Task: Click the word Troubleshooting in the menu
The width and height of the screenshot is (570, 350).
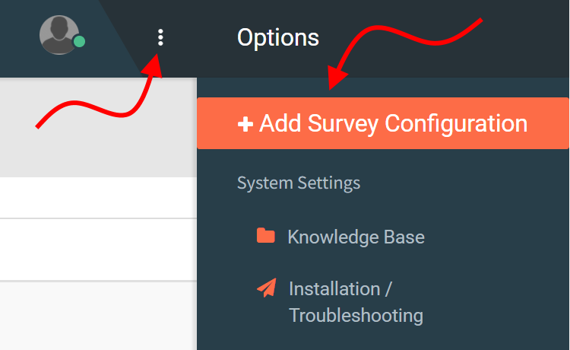Action: coord(356,315)
